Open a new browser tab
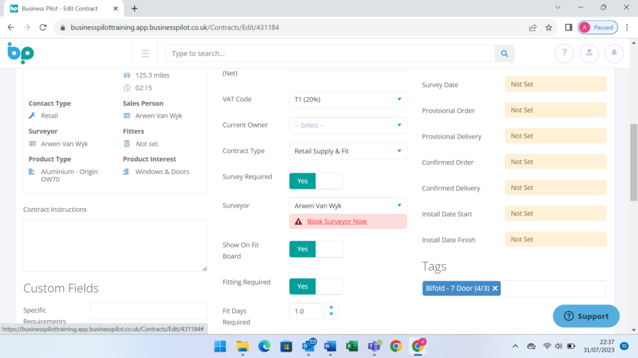 (x=135, y=9)
